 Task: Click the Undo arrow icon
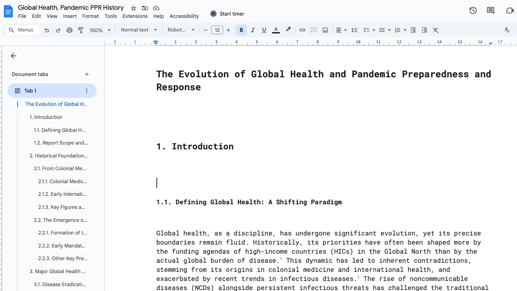(47, 30)
